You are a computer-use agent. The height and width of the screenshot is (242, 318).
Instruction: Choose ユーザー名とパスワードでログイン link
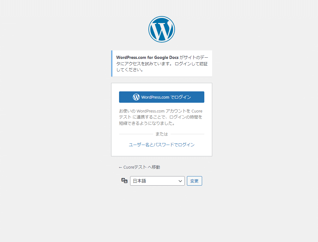pyautogui.click(x=161, y=145)
